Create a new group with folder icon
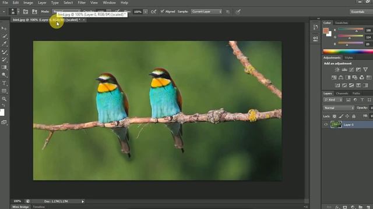This screenshot has width=373, height=209. (360, 207)
